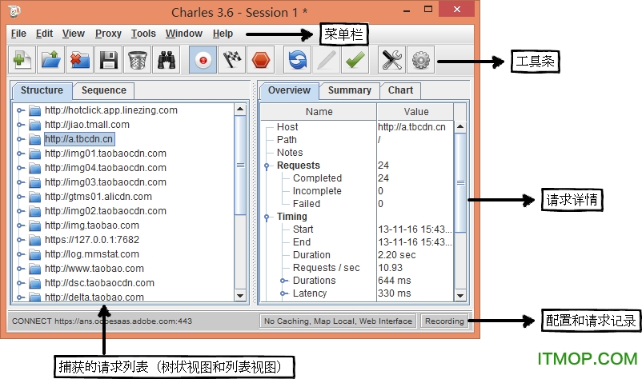
Task: Toggle breakpoints with the red hexagon icon
Action: click(261, 60)
